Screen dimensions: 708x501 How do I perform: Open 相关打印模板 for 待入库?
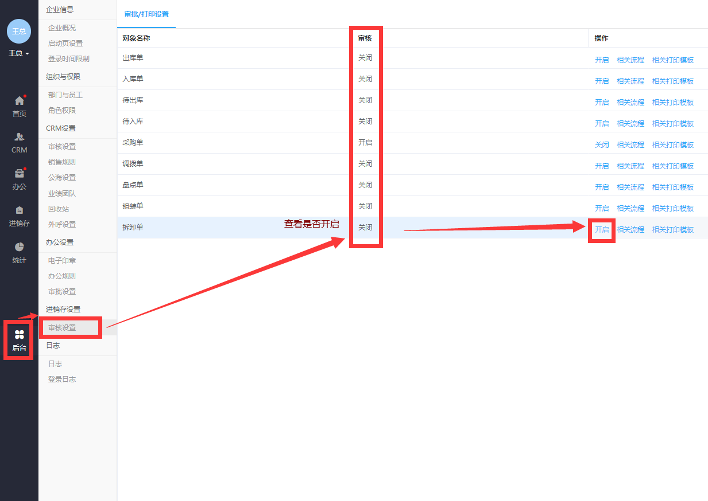(x=673, y=123)
